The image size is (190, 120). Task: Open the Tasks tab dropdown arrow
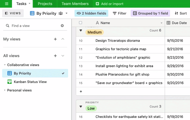(30, 4)
